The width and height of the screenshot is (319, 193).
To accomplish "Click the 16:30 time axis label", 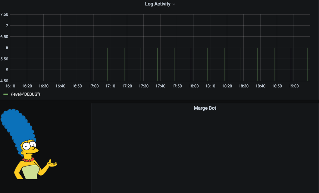I will pos(44,86).
